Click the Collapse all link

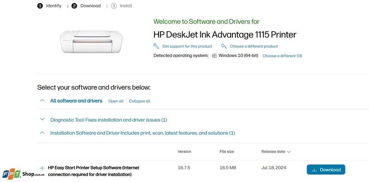point(140,101)
